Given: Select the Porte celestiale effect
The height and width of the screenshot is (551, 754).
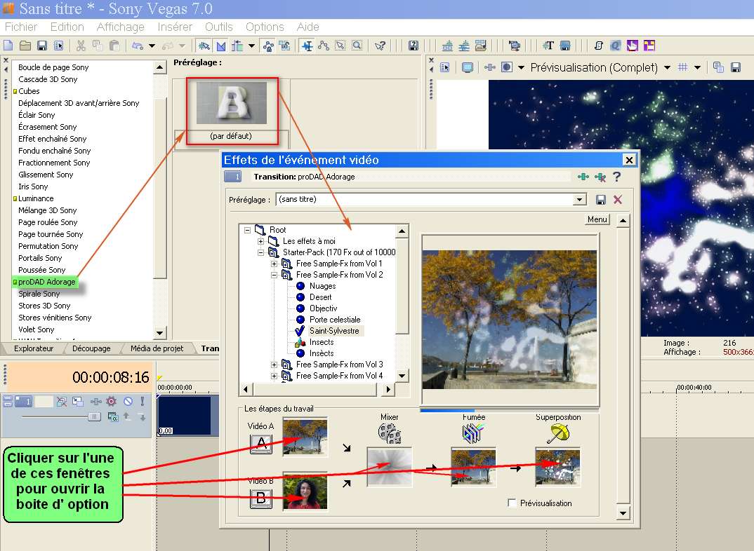Looking at the screenshot, I should pos(335,320).
